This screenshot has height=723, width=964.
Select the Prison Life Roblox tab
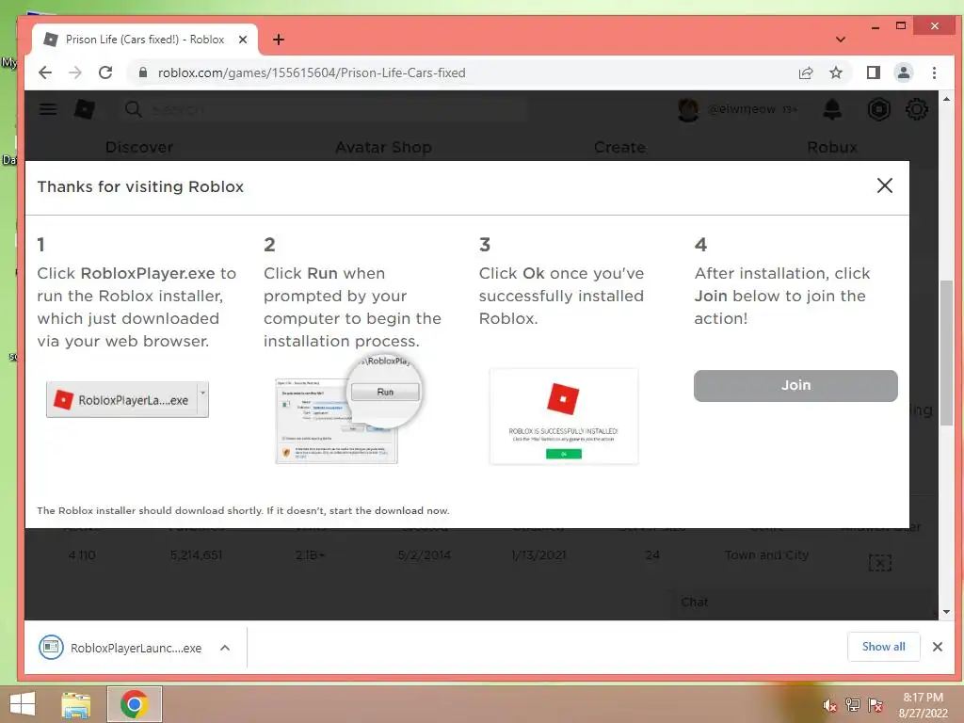144,40
